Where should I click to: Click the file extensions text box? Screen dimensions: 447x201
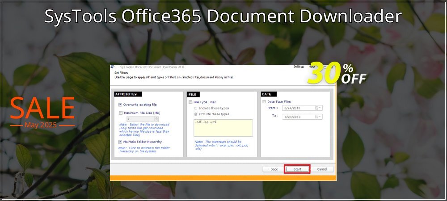pos(223,128)
